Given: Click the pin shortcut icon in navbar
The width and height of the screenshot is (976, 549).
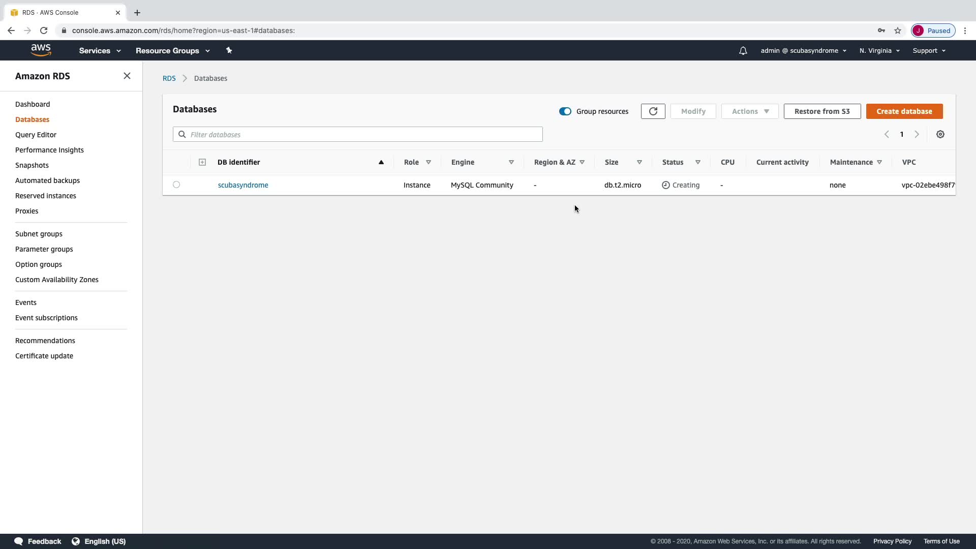Looking at the screenshot, I should 229,50.
